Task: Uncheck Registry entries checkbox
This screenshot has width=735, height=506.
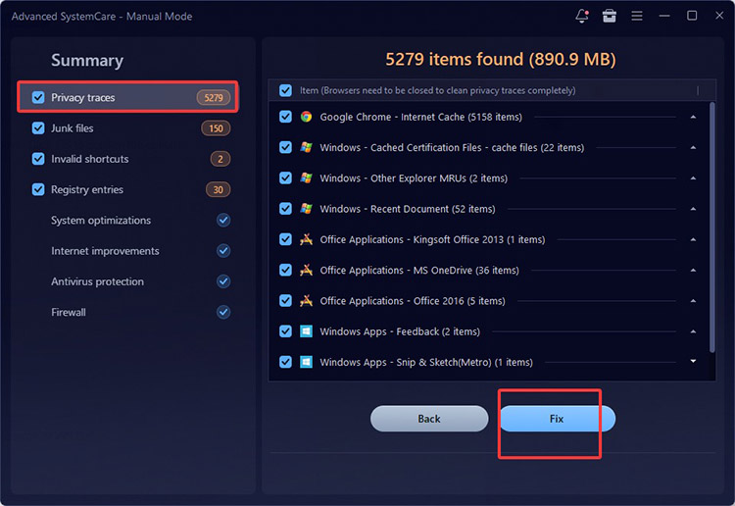Action: (38, 189)
